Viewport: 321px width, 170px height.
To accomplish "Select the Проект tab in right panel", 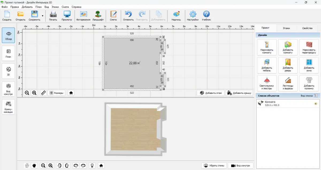I will coord(265,28).
